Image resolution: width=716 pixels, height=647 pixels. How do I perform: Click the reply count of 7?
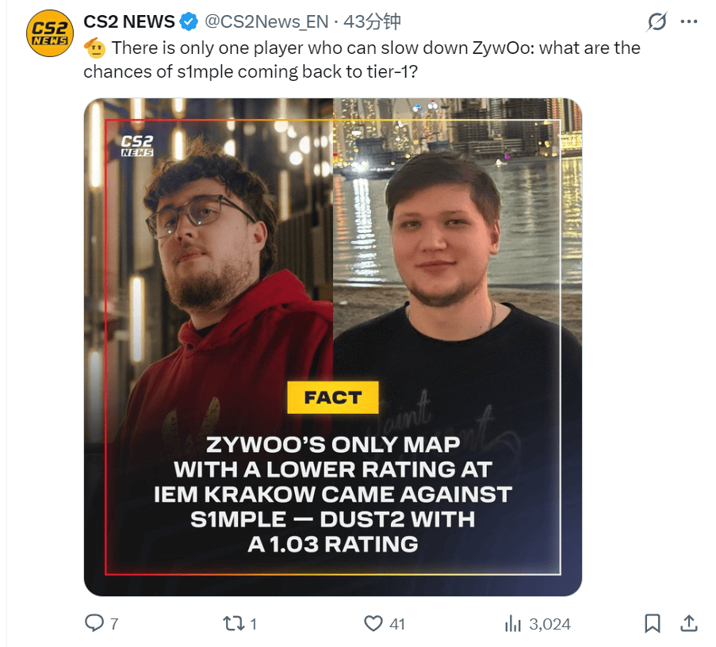point(115,624)
